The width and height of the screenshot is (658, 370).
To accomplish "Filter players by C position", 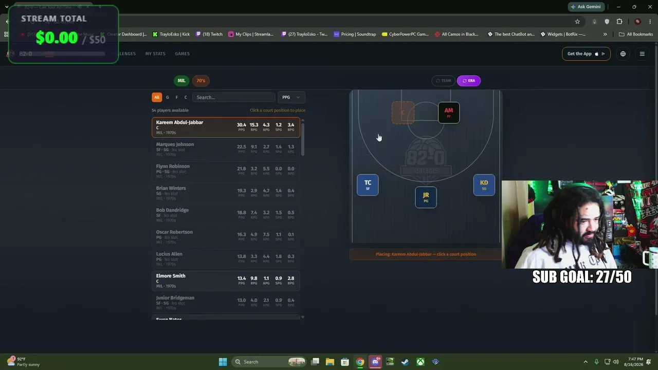I will click(186, 97).
